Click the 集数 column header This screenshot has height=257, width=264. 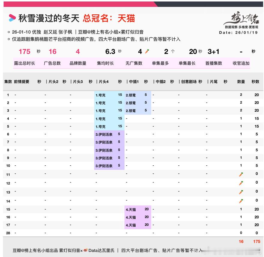click(x=8, y=81)
